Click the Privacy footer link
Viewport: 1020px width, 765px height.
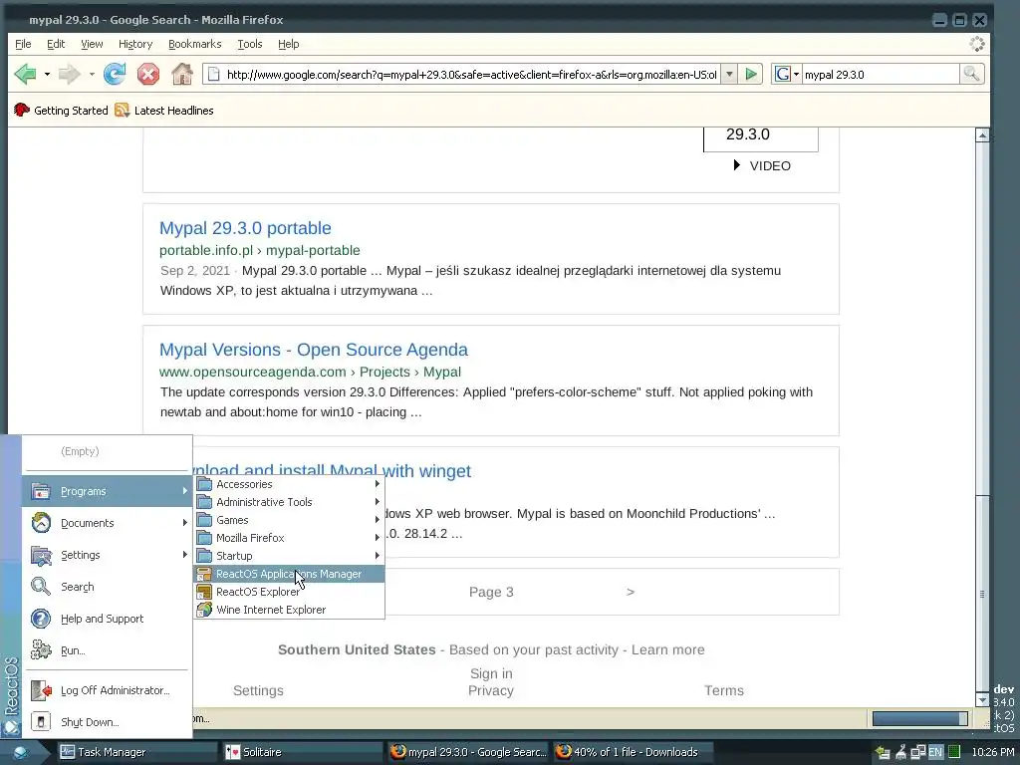[x=491, y=691]
